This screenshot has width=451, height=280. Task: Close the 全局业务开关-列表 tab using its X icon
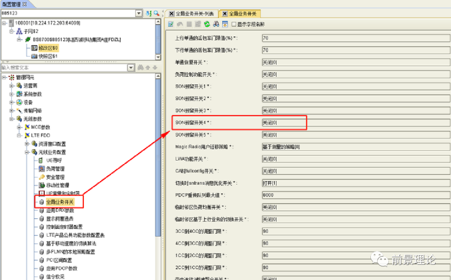pos(171,14)
